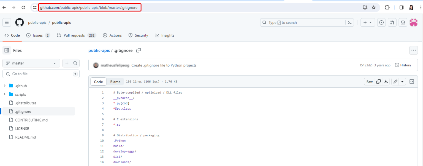Open the create new dropdown plus menu

point(367,22)
